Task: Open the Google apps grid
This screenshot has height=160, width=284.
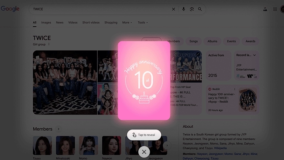Action: pos(275,9)
